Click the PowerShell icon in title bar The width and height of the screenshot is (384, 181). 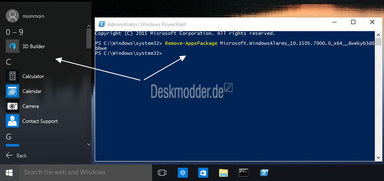[x=102, y=24]
